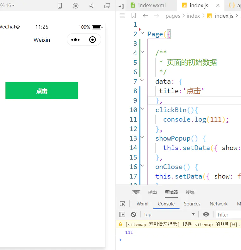The width and height of the screenshot is (241, 250).
Task: Toggle the live expression eye icon
Action: 206,215
